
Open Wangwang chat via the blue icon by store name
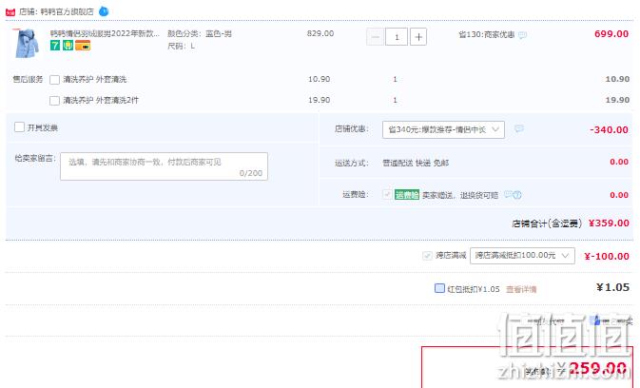pos(104,11)
